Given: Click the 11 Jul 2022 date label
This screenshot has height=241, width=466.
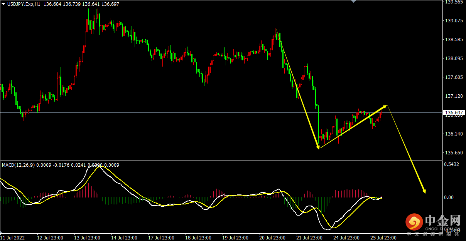Looking at the screenshot, I should point(13,238).
